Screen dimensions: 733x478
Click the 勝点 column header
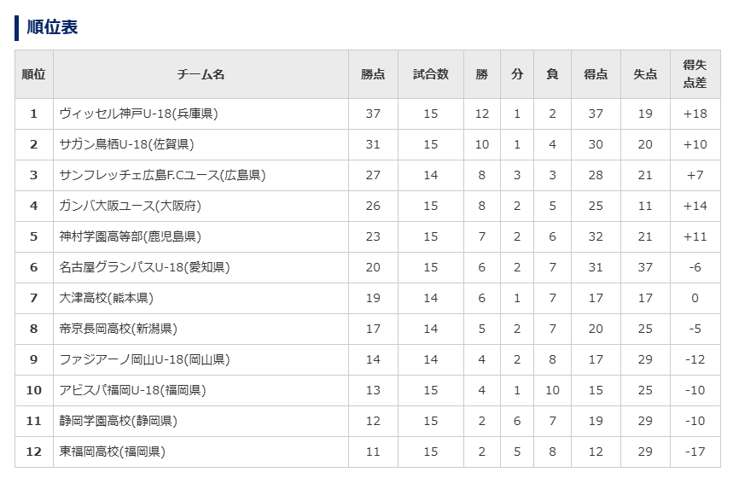(x=373, y=74)
